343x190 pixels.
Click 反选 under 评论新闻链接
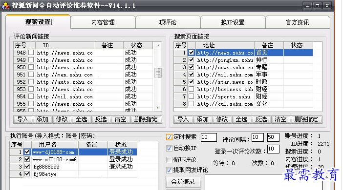(x=101, y=119)
